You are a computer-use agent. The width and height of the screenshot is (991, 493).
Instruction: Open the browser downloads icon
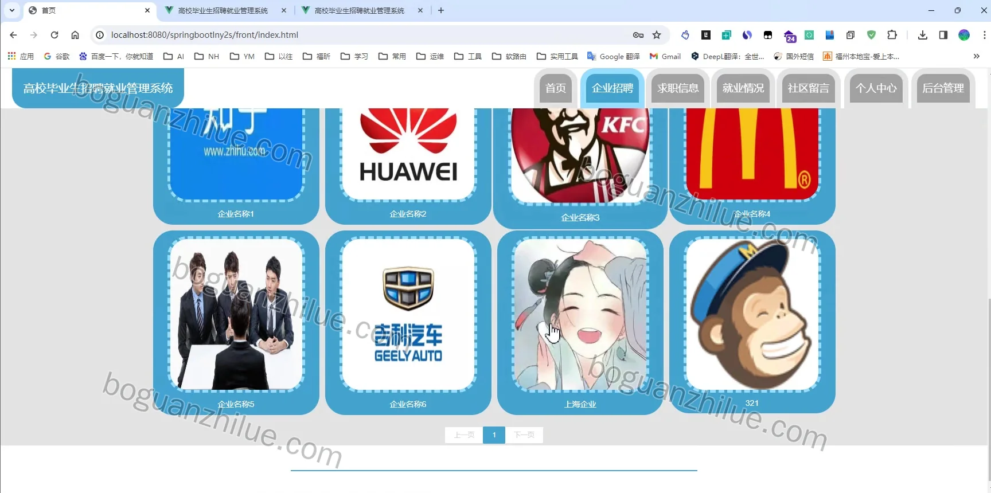coord(923,35)
